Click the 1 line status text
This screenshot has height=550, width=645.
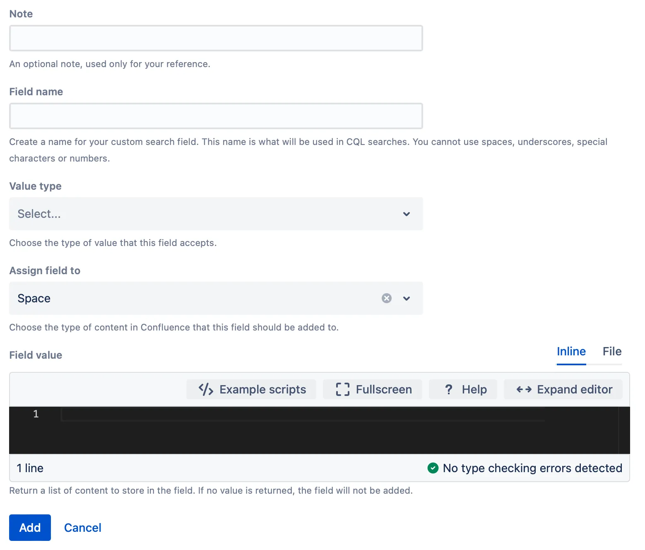[x=30, y=468]
